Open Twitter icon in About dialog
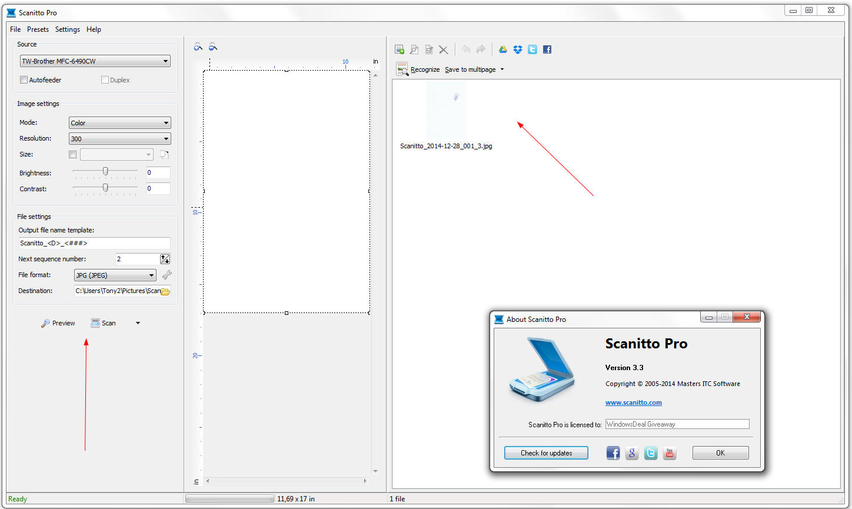Image resolution: width=852 pixels, height=509 pixels. click(651, 453)
